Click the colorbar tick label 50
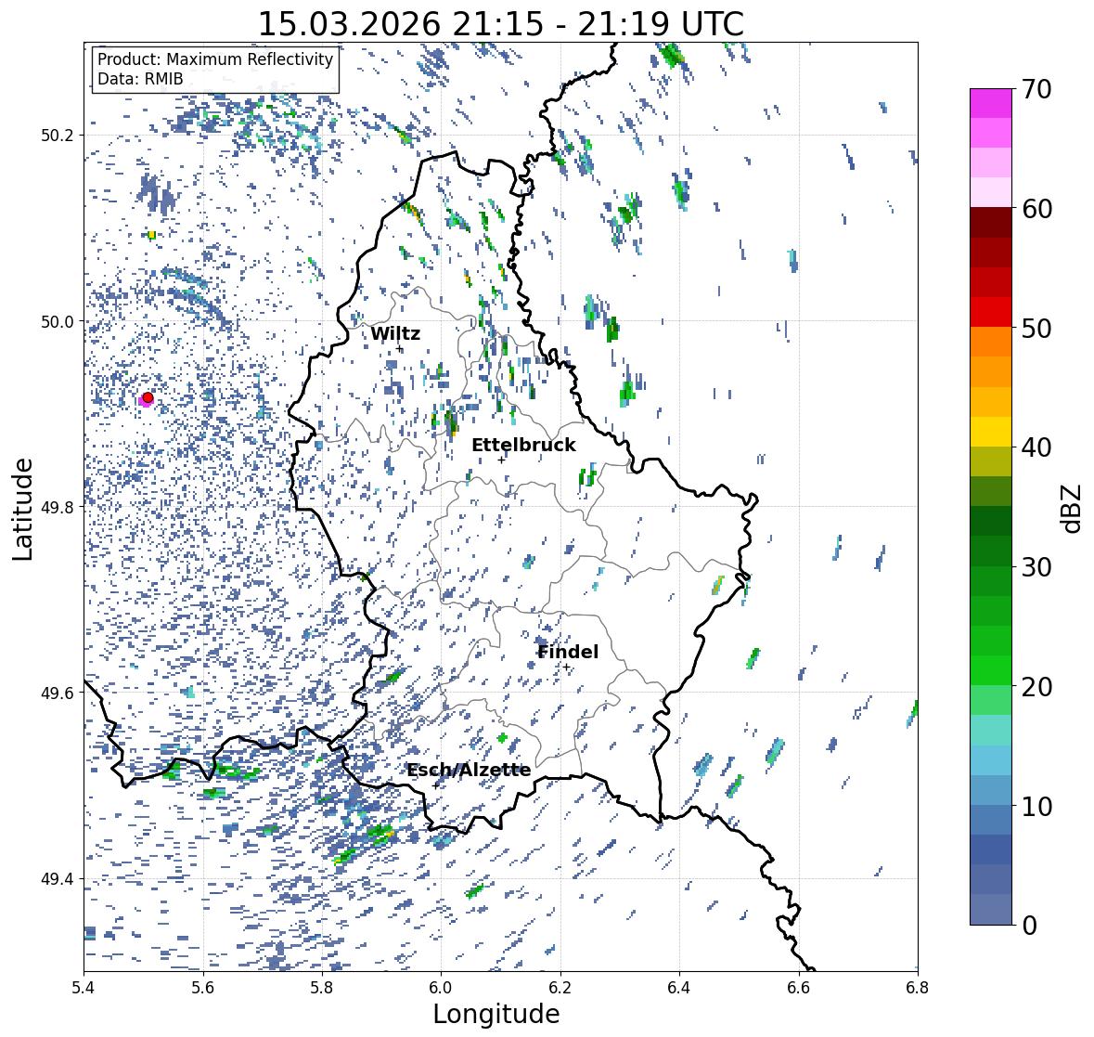 [1036, 328]
